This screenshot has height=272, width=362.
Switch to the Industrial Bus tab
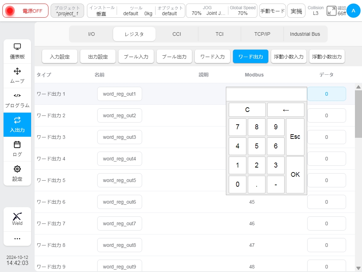point(305,34)
